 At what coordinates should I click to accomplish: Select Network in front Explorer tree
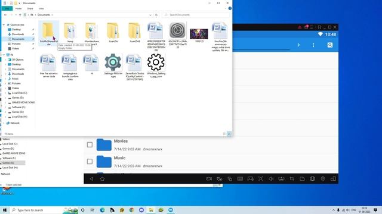click(15, 123)
